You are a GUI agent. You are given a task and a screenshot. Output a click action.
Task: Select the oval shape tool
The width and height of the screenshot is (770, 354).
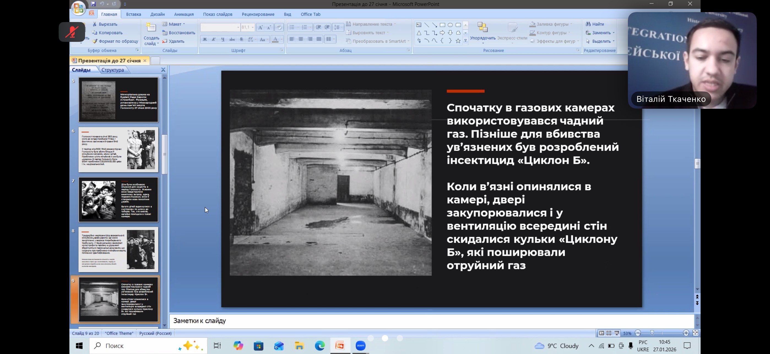450,25
